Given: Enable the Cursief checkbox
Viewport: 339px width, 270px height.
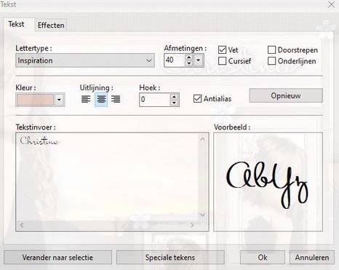Looking at the screenshot, I should point(222,61).
